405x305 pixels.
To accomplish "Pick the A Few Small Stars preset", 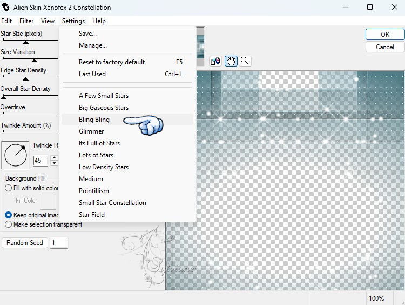I will click(x=127, y=96).
